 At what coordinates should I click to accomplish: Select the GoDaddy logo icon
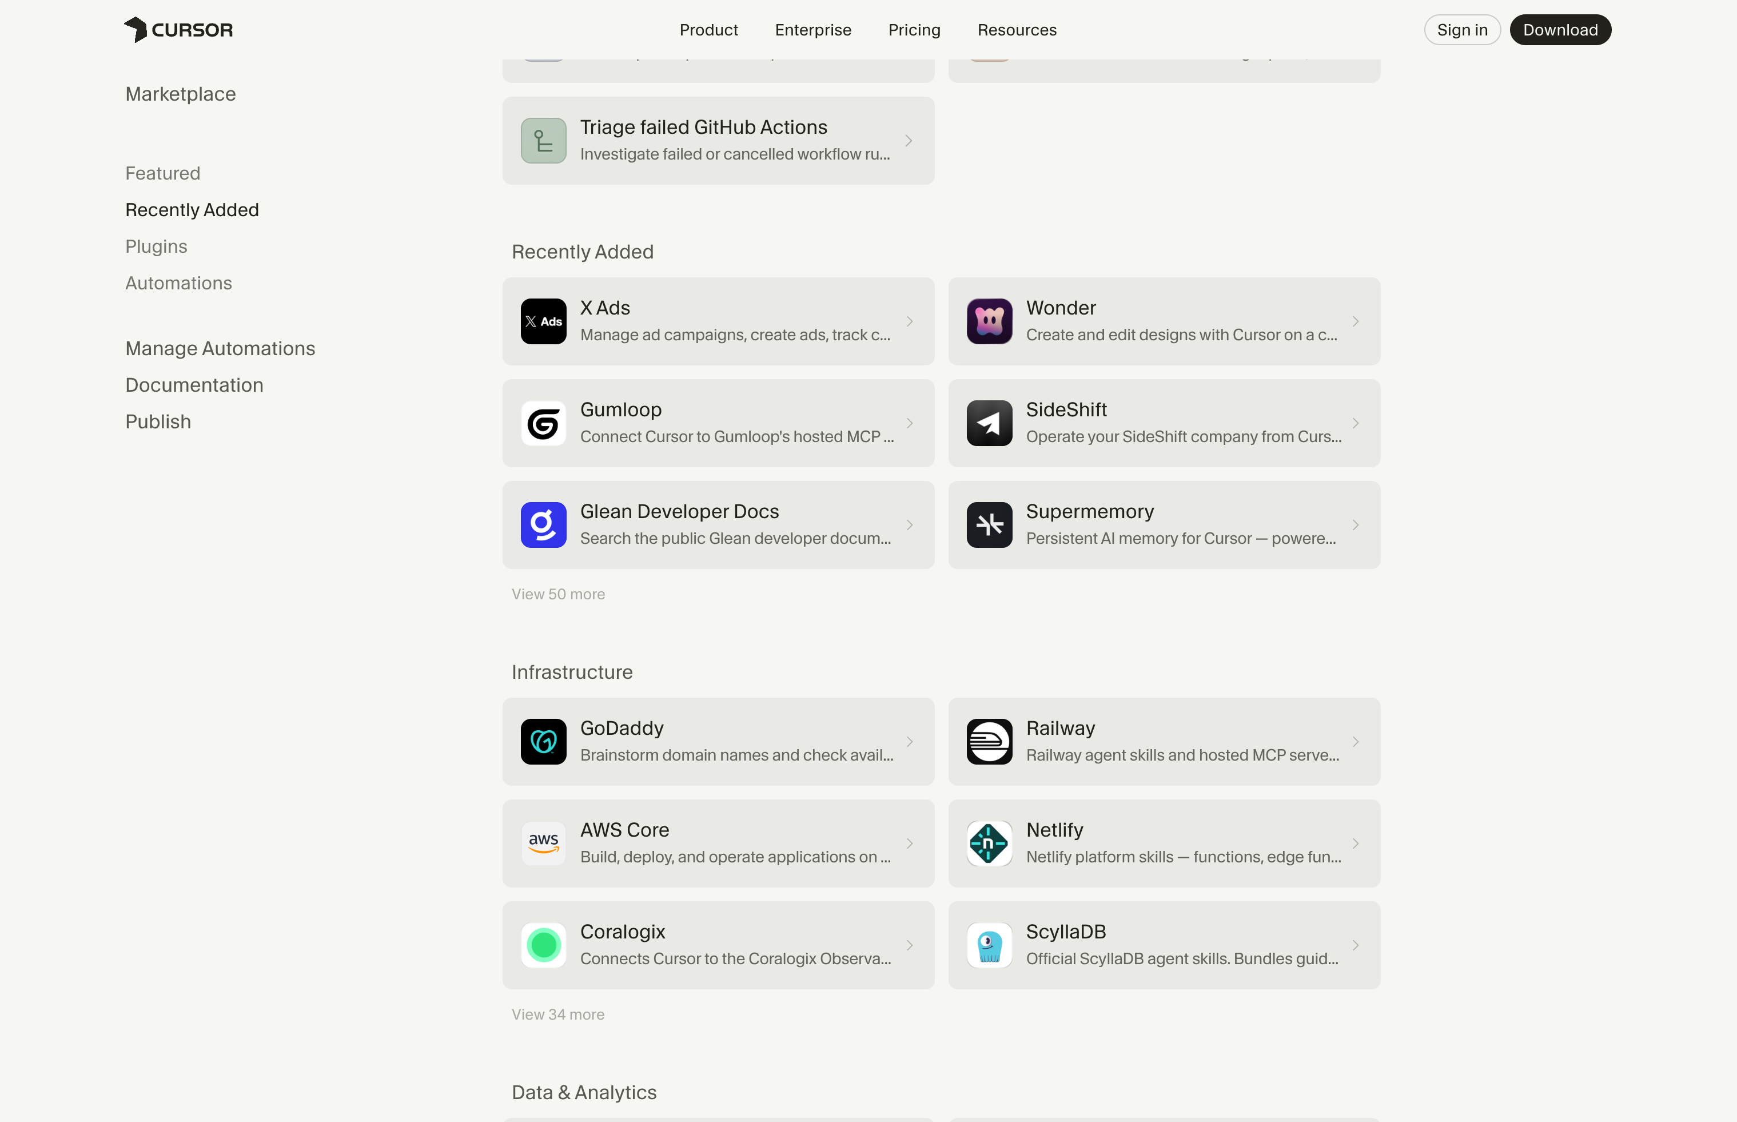[543, 742]
